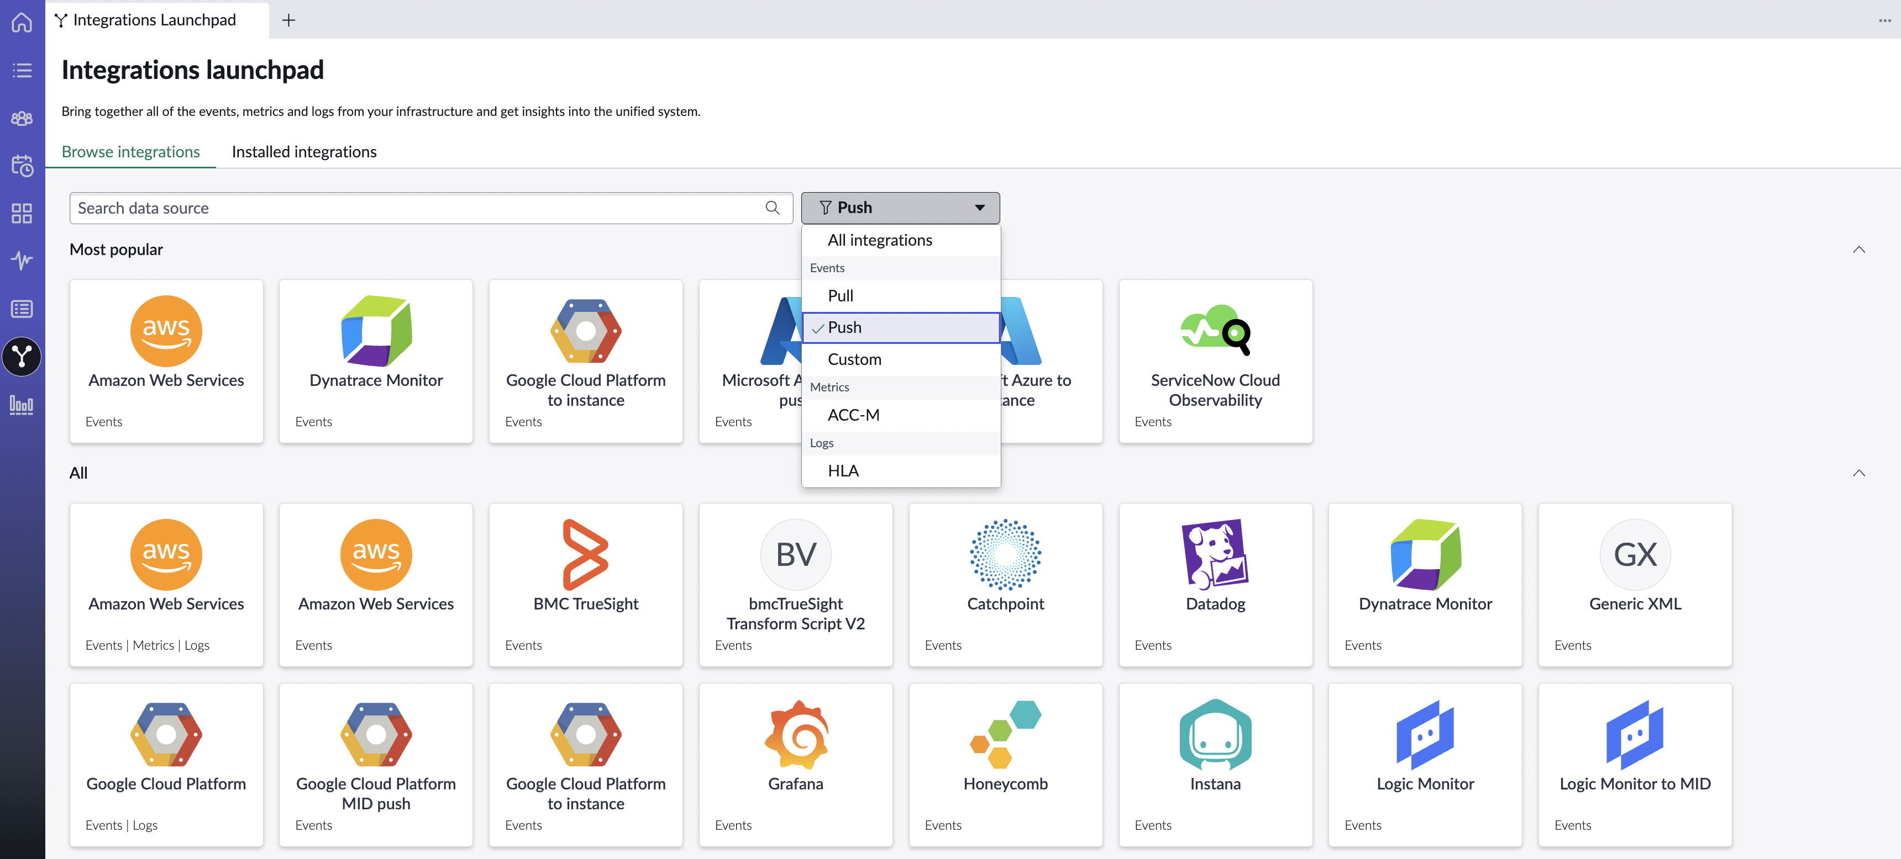
Task: Open Dynatrace Monitor card in All section
Action: pyautogui.click(x=1425, y=585)
